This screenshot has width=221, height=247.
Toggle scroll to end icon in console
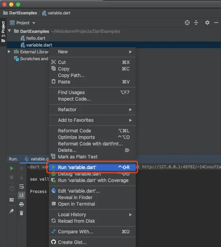coord(21,195)
